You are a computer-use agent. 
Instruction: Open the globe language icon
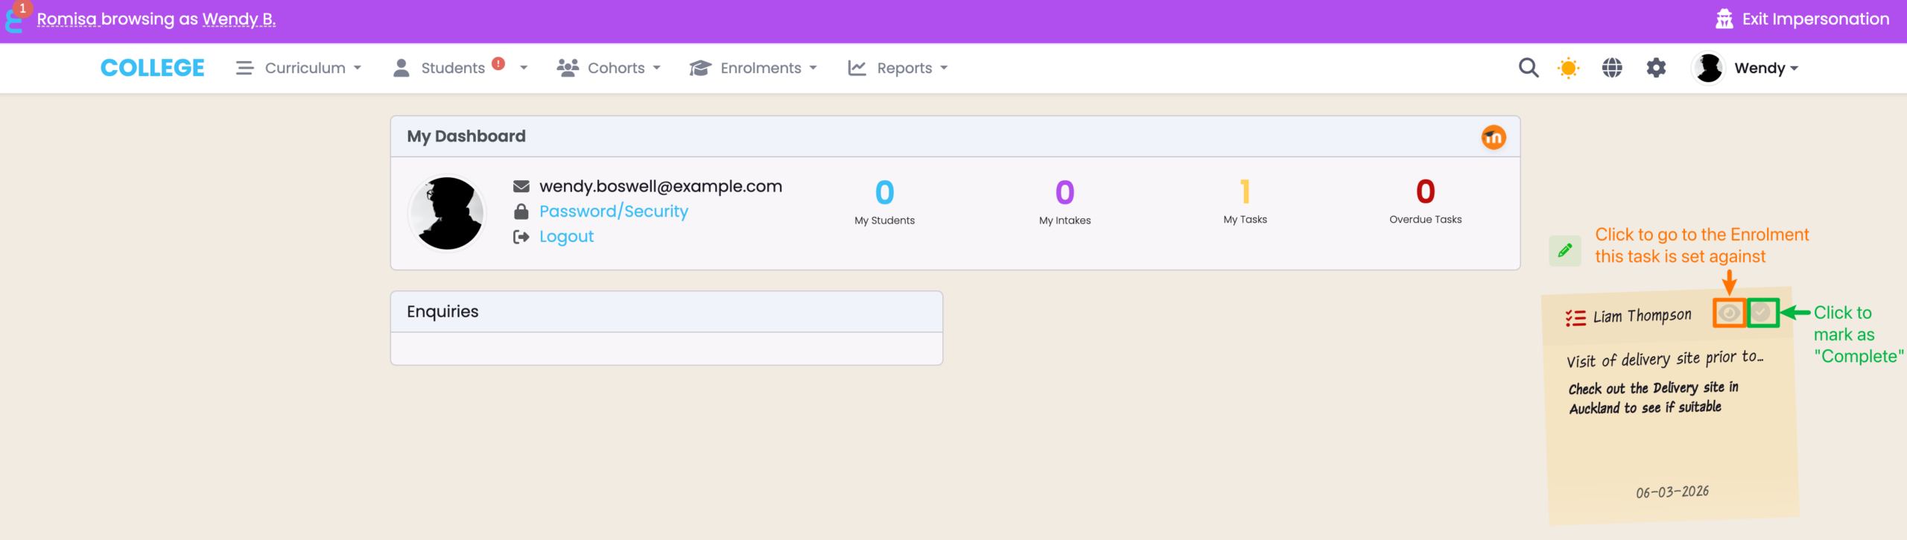(1612, 68)
